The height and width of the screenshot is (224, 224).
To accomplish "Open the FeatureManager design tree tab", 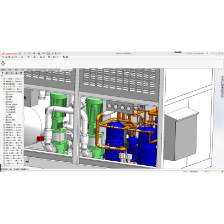I will 2,73.
